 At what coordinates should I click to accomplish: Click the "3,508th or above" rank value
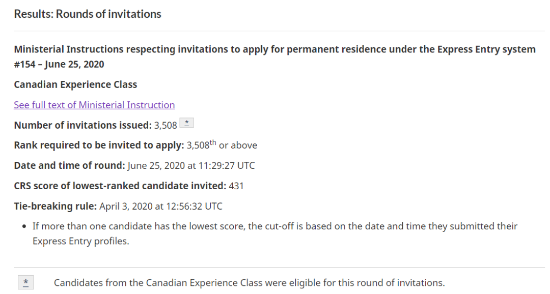coord(222,145)
